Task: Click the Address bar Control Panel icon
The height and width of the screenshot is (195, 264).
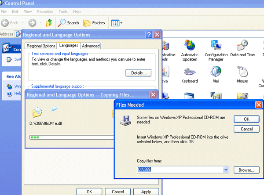Action: [x=18, y=34]
